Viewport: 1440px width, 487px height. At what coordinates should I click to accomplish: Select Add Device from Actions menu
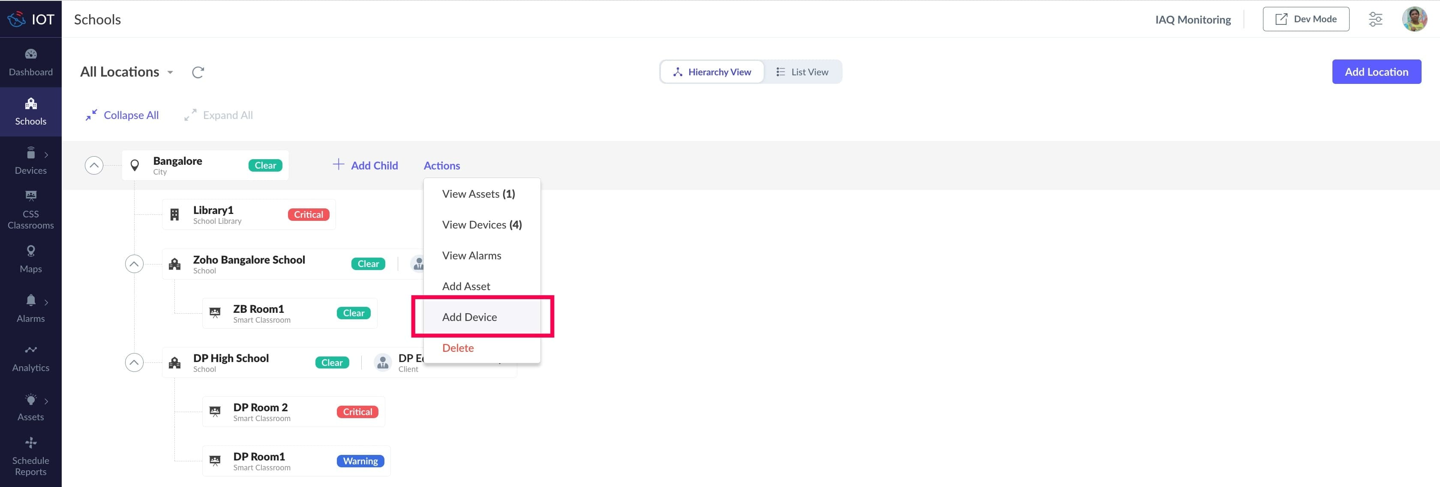click(470, 317)
